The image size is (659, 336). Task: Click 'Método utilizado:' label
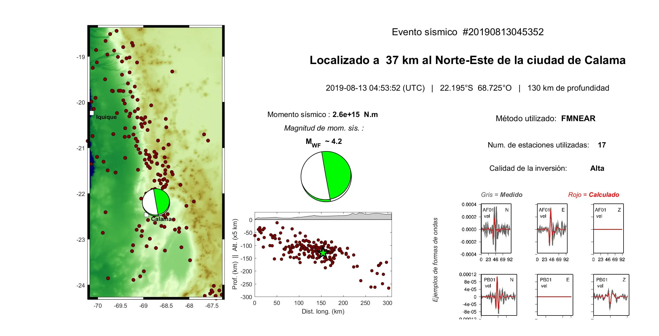pos(526,118)
